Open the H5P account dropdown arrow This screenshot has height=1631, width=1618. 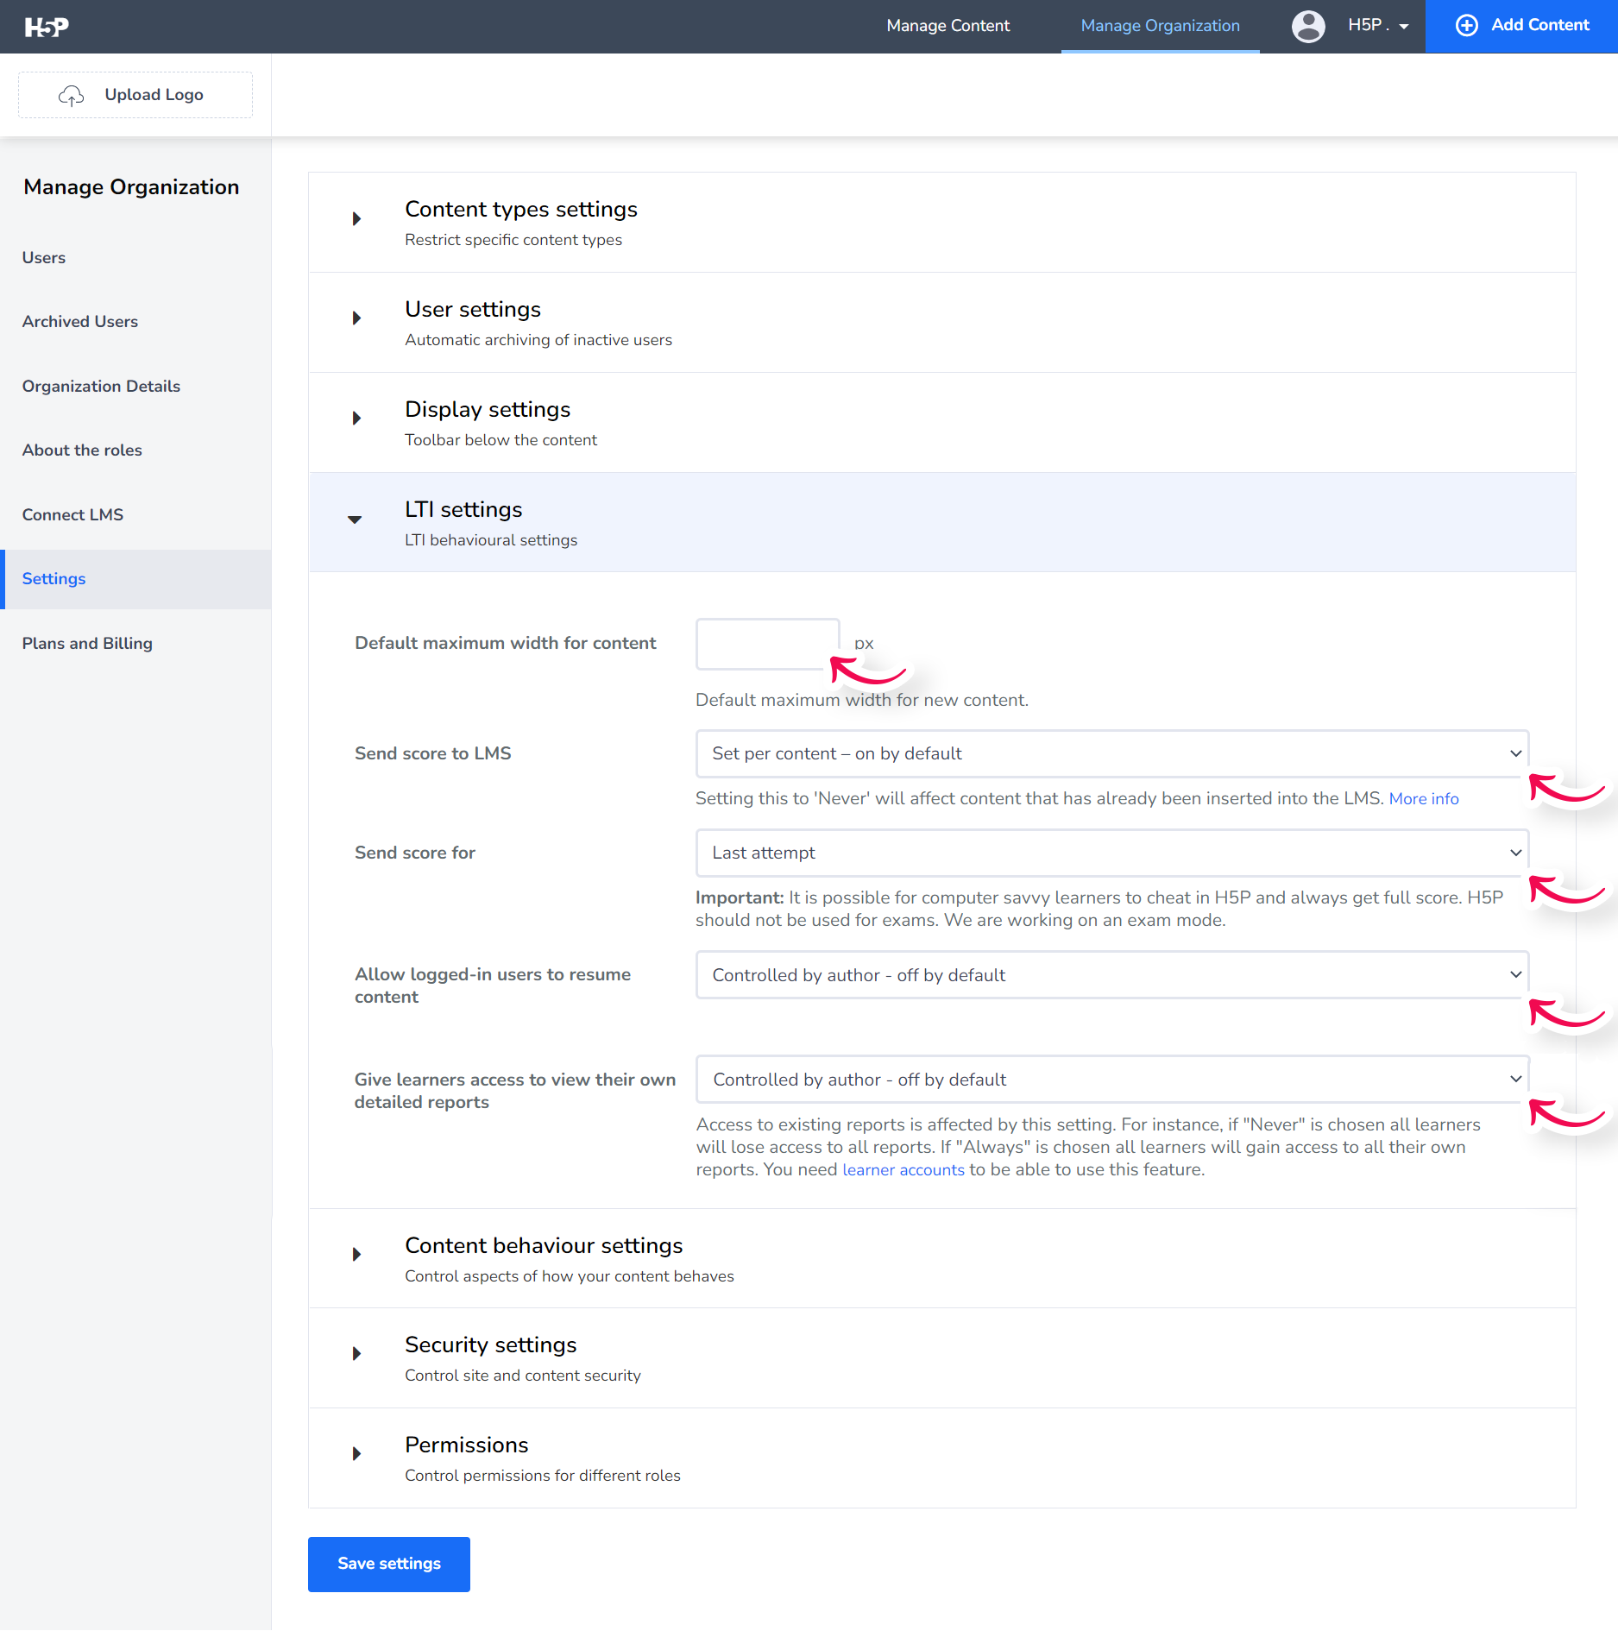[1405, 28]
